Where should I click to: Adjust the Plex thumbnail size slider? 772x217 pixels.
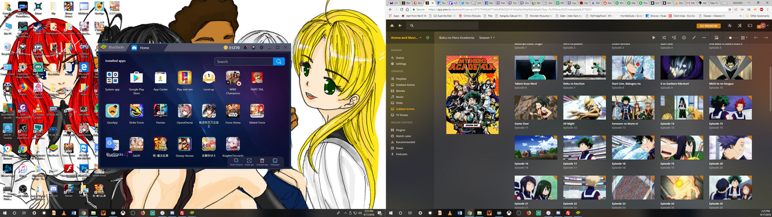tap(732, 38)
